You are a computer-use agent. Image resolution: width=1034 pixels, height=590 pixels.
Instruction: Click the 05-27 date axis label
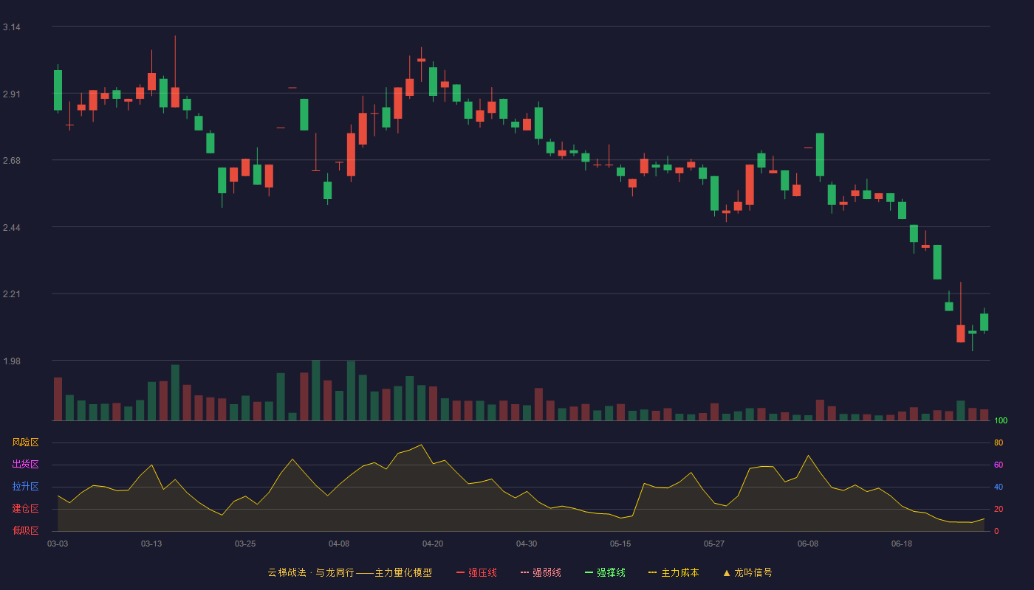coord(714,544)
